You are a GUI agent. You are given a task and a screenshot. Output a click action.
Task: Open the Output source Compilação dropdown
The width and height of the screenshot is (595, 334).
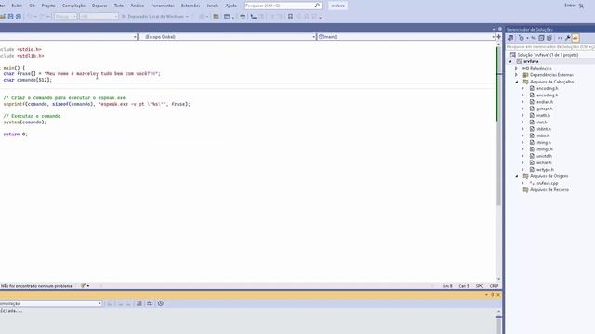click(x=51, y=303)
